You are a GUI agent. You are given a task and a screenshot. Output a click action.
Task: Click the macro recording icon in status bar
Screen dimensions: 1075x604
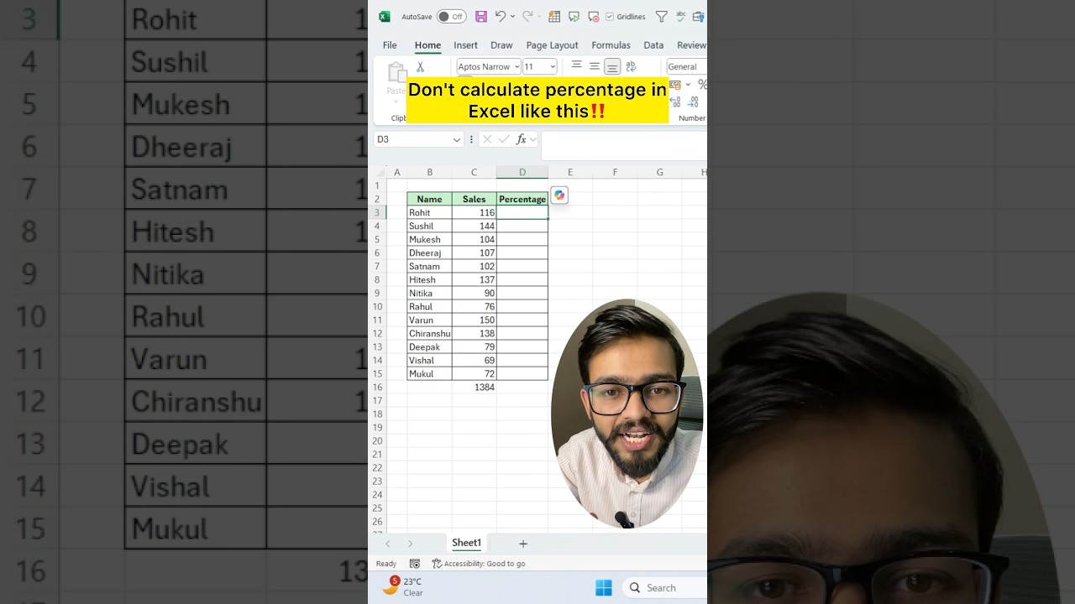coord(415,564)
